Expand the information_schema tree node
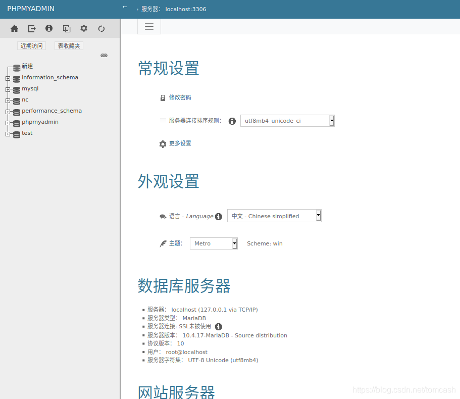 pos(8,78)
